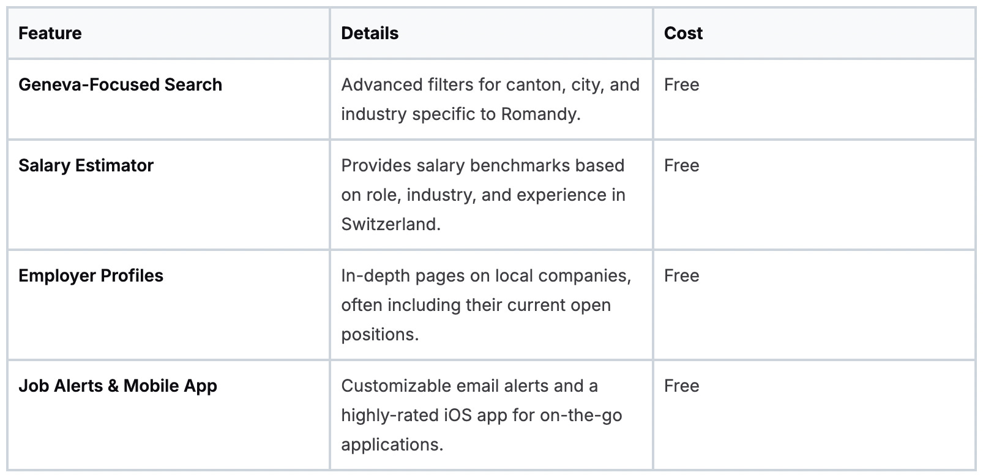Click the word iOS in details
The image size is (983, 475).
[457, 415]
